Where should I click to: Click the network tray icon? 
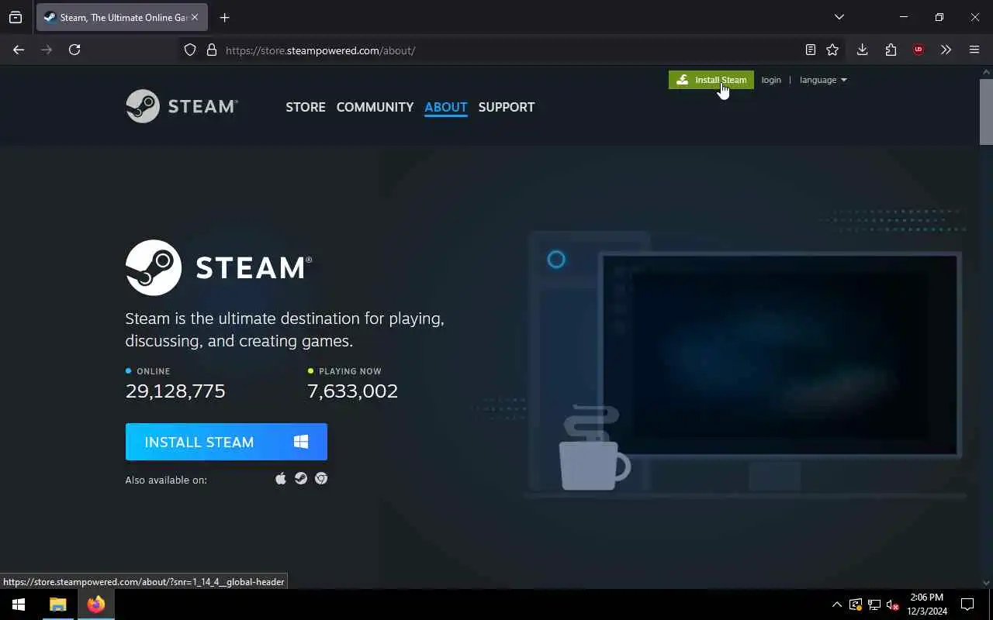[874, 604]
